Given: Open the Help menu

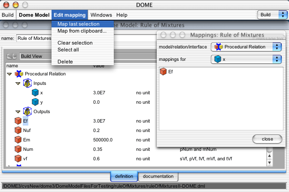Looking at the screenshot, I should (122, 15).
